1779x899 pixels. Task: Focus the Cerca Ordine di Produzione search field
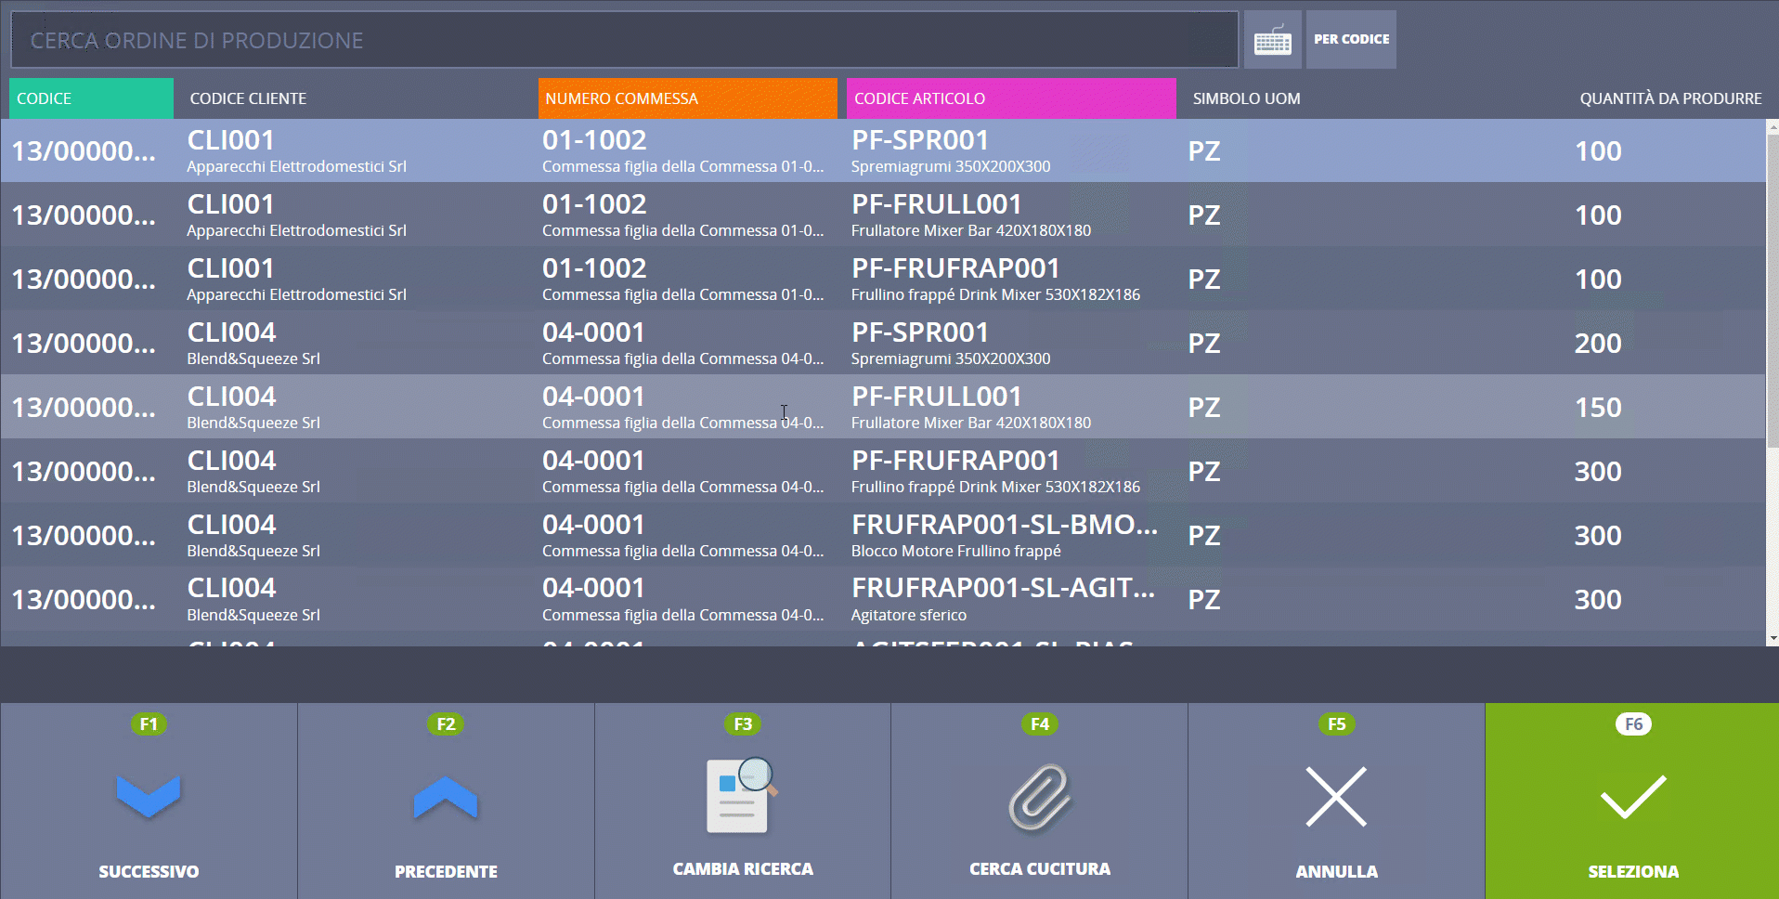pos(624,40)
